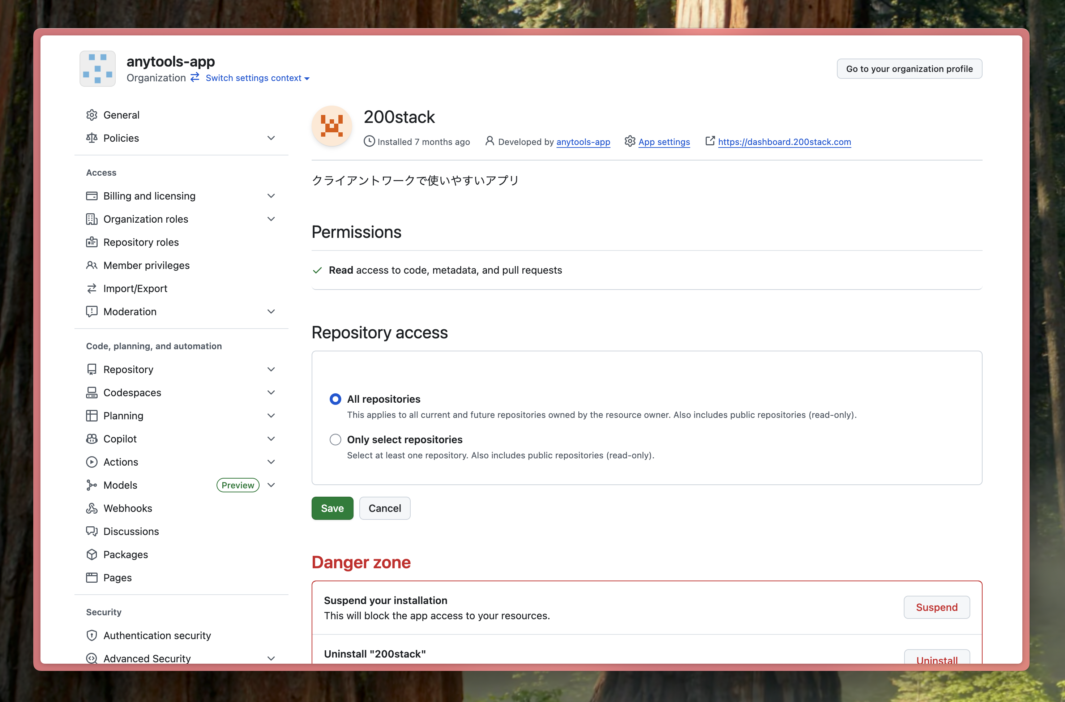Select the Only select repositories radio
The height and width of the screenshot is (702, 1065).
click(x=335, y=440)
